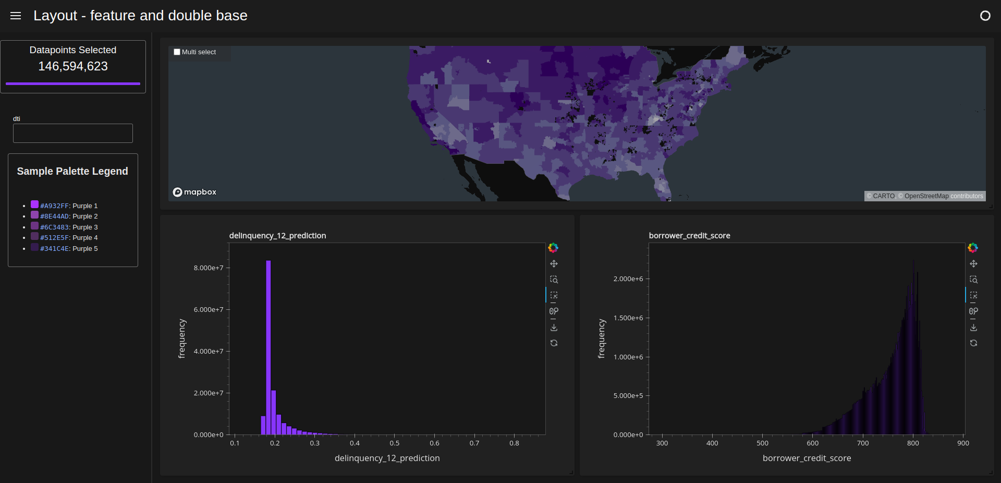Toggle Box Select tool on delinquency chart
Image resolution: width=1001 pixels, height=483 pixels.
click(x=554, y=295)
